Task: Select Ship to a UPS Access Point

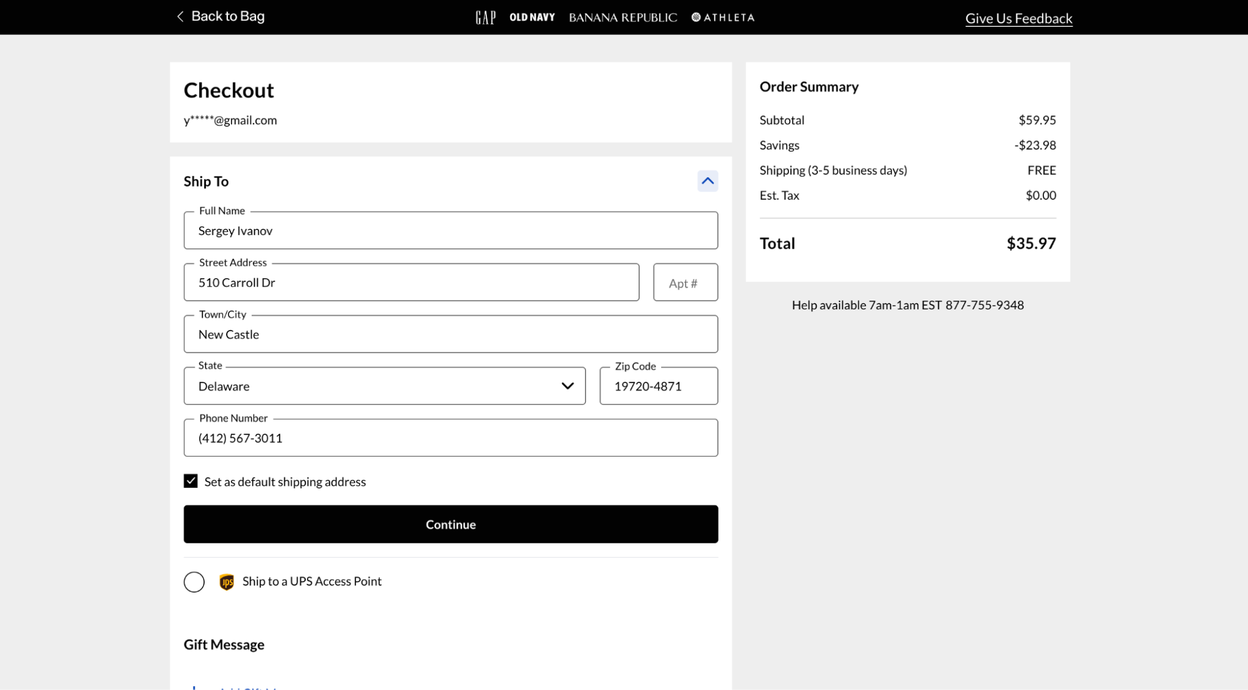Action: coord(194,581)
